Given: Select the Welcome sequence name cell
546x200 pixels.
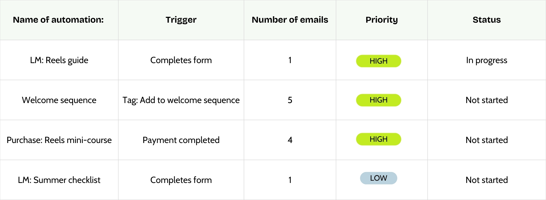Looking at the screenshot, I should click(59, 100).
